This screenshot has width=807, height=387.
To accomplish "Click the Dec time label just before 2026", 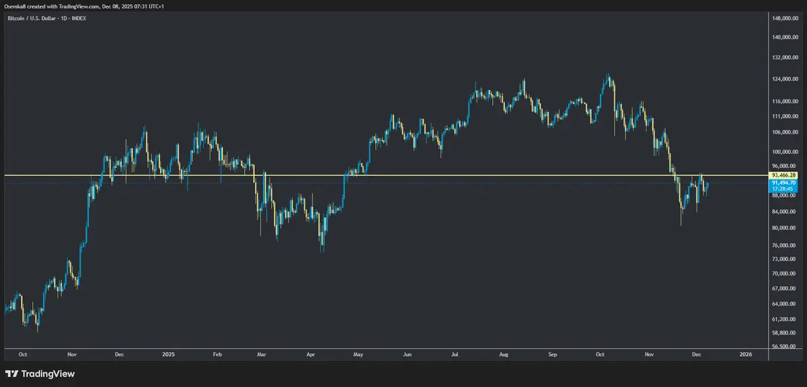I will point(696,353).
